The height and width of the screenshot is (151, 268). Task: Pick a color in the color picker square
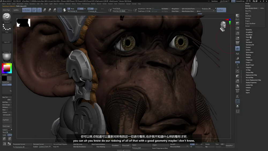(x=7, y=68)
